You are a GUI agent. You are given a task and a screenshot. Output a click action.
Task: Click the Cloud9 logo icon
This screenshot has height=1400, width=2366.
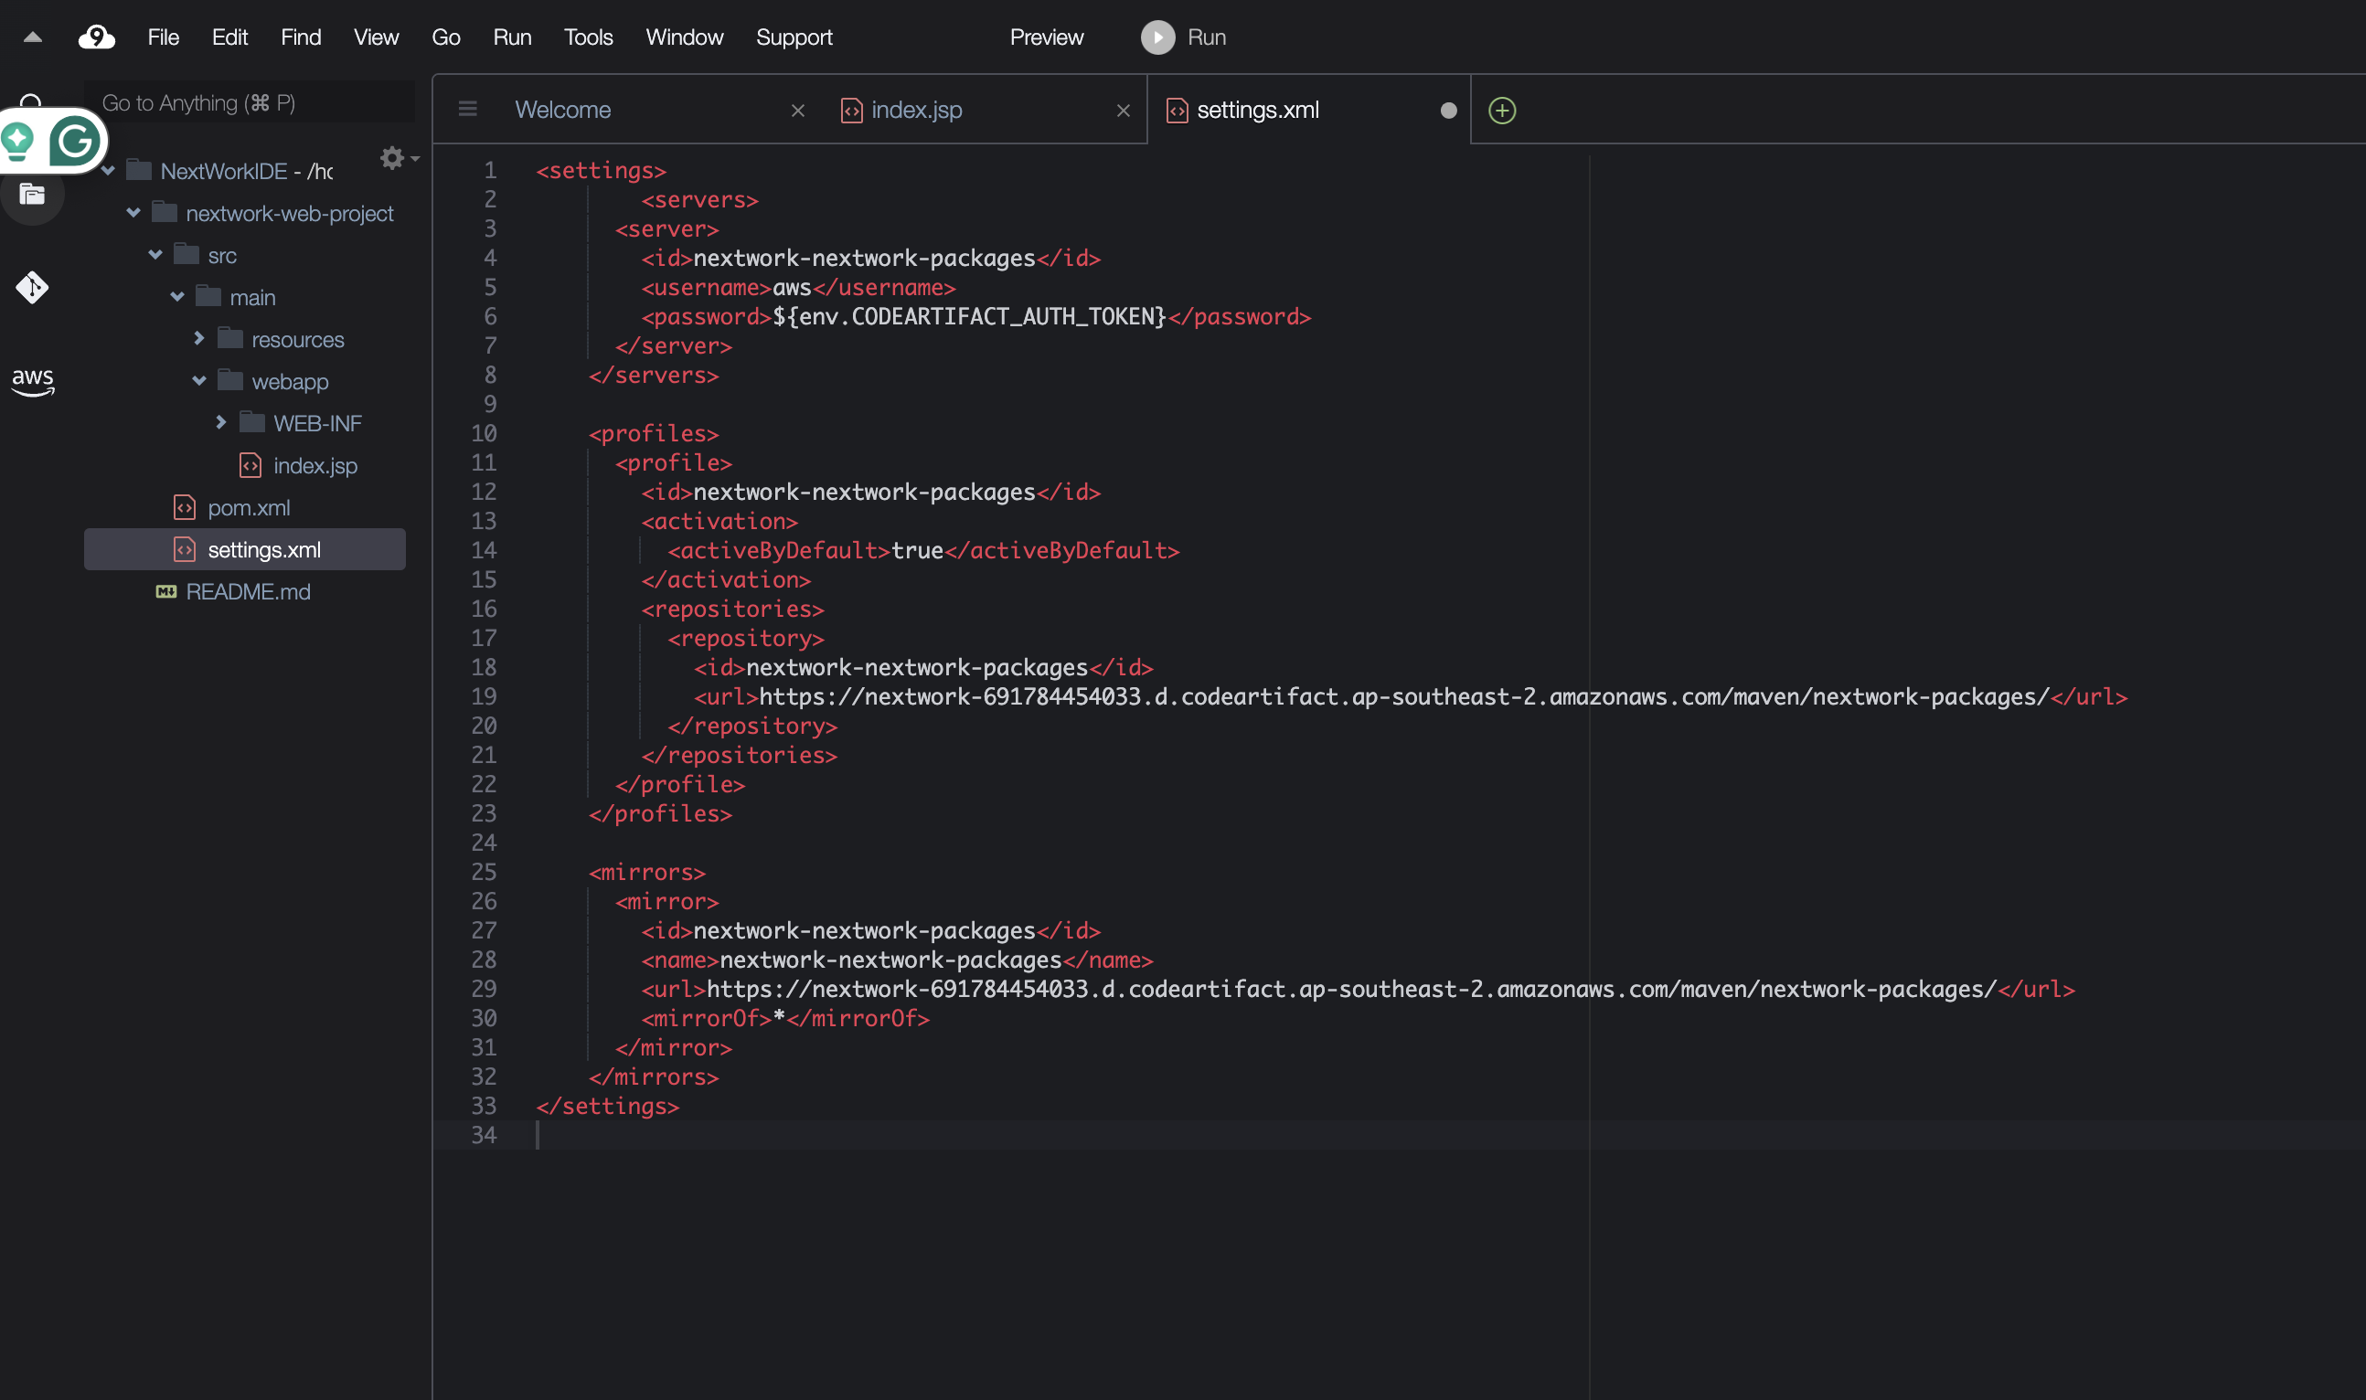pyautogui.click(x=96, y=37)
